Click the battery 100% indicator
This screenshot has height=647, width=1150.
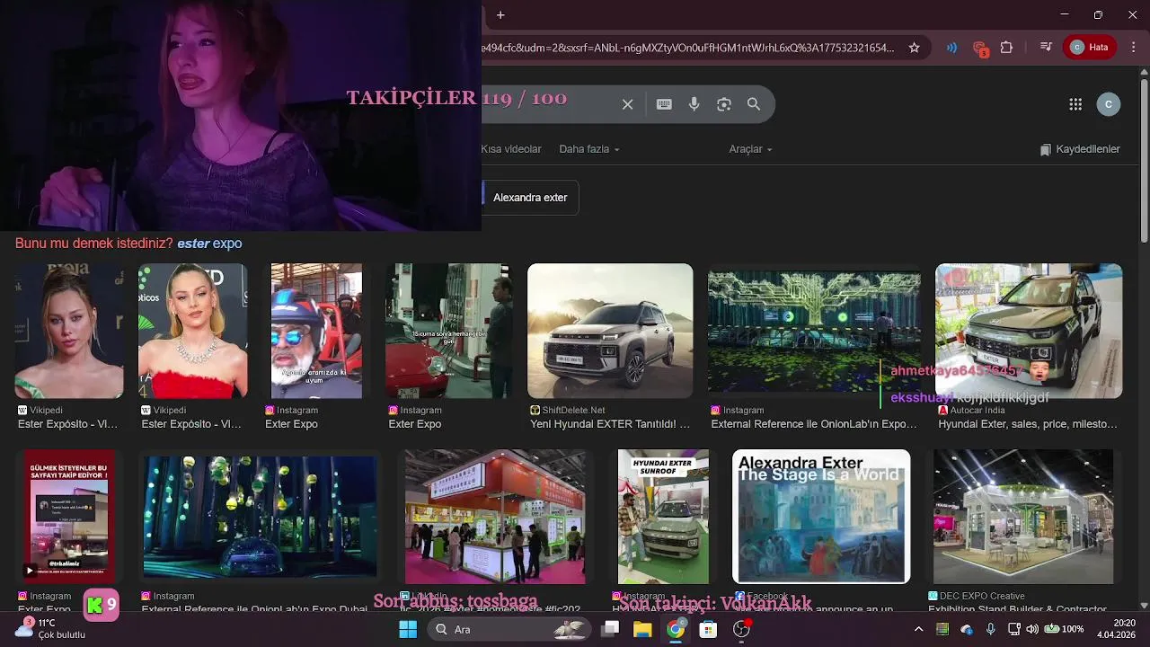click(1064, 629)
